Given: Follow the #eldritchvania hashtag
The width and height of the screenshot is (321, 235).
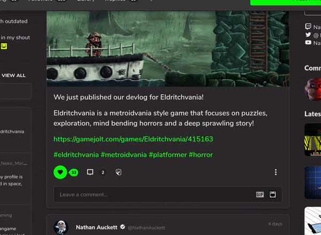Looking at the screenshot, I should [76, 155].
